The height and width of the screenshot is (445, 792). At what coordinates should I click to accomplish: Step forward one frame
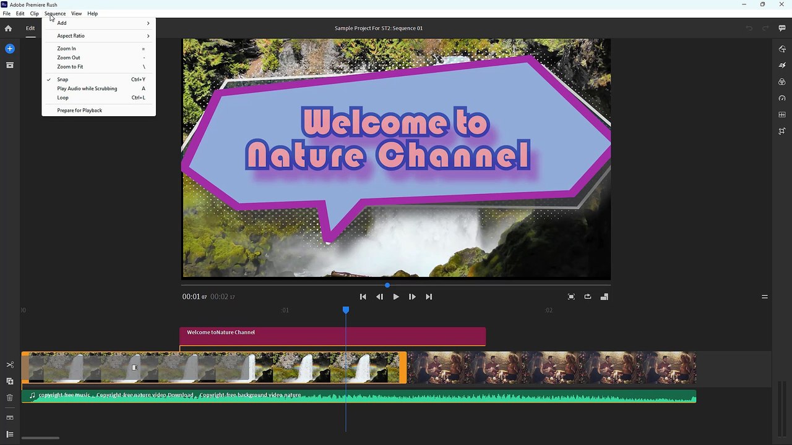tap(412, 297)
